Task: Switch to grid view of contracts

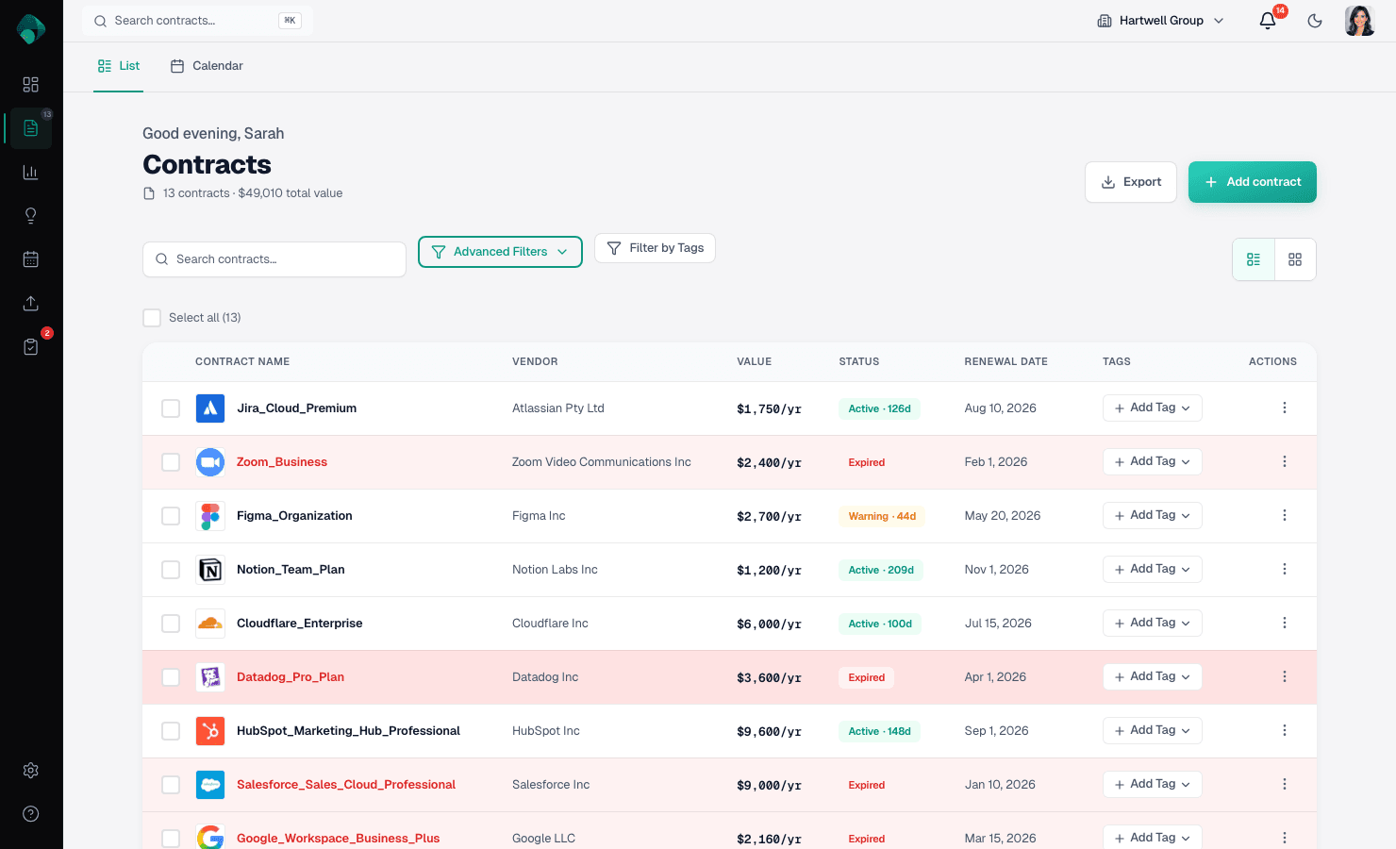Action: click(1295, 258)
